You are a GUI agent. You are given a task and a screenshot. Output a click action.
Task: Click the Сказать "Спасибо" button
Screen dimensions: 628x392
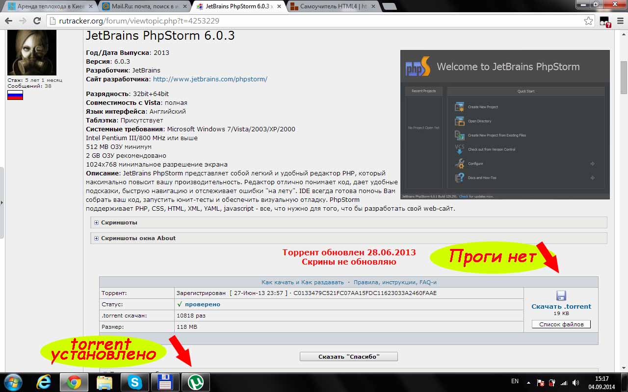coord(349,356)
